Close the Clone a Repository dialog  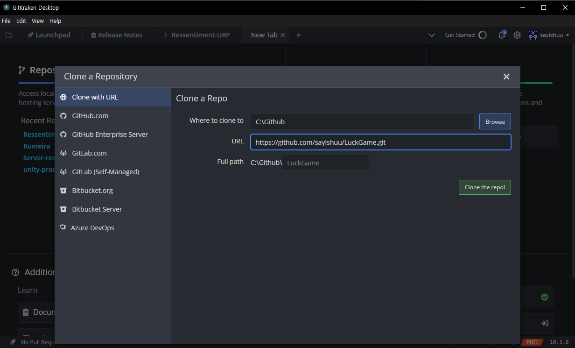tap(506, 77)
